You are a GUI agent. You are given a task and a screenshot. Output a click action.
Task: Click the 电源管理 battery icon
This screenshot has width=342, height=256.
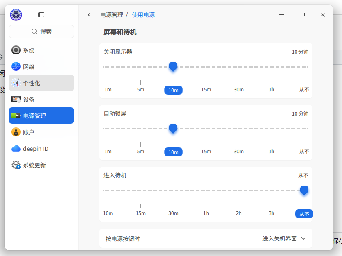coord(16,116)
